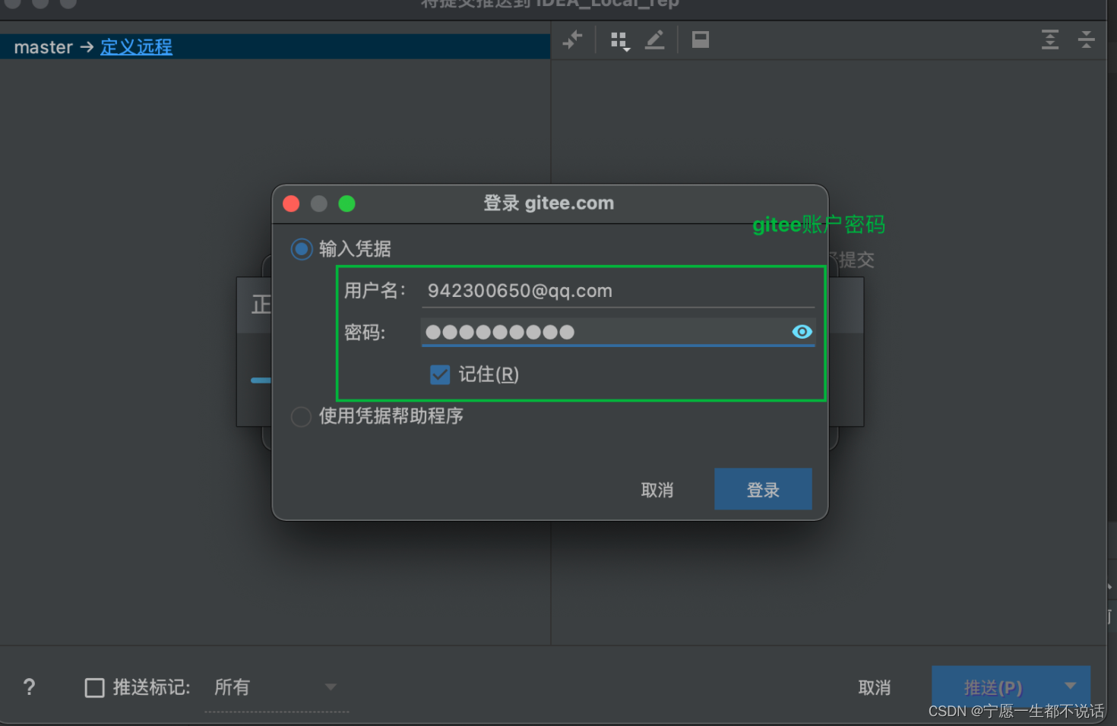
Task: Toggle the preview panel icon in toolbar
Action: coord(701,39)
